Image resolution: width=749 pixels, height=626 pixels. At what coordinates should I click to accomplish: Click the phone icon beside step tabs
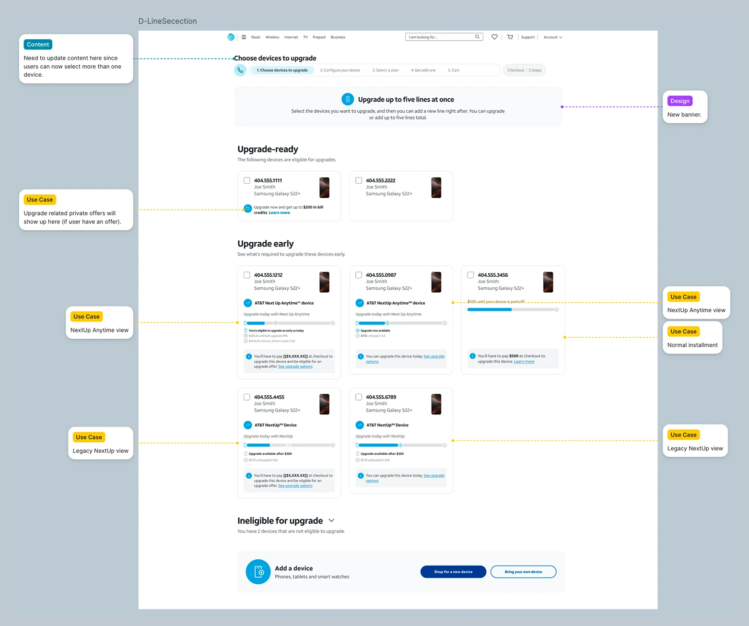pyautogui.click(x=240, y=70)
